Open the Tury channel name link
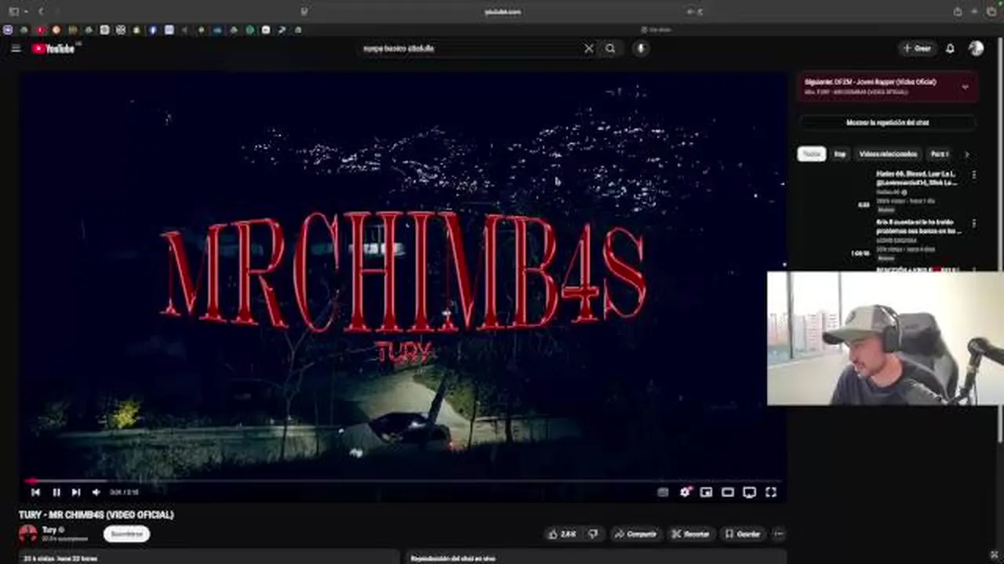Image resolution: width=1004 pixels, height=564 pixels. click(49, 530)
